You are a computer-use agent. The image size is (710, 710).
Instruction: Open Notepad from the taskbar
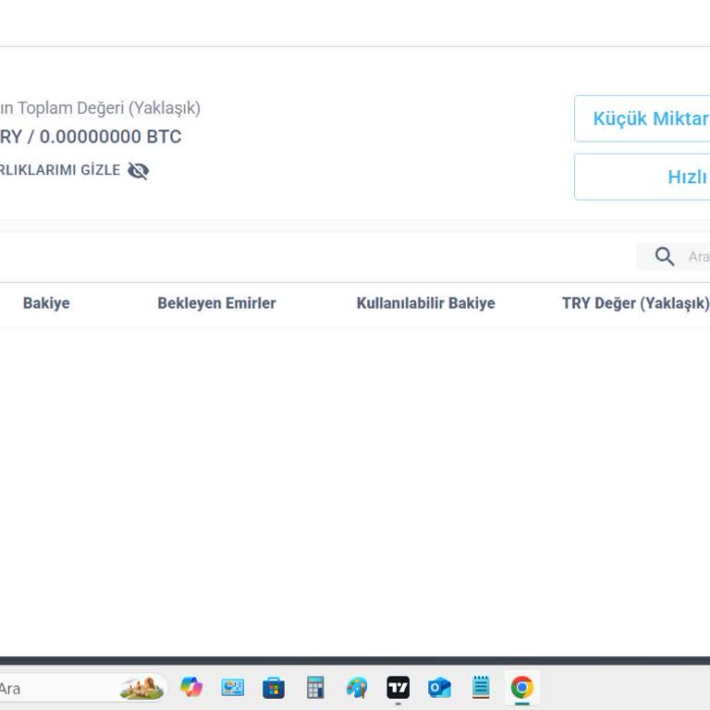click(481, 688)
